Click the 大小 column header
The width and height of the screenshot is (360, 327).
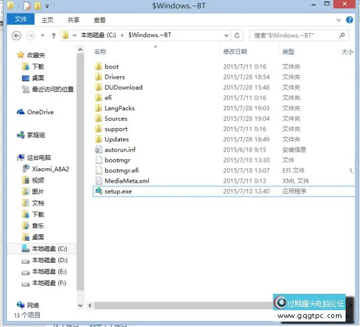click(x=347, y=52)
